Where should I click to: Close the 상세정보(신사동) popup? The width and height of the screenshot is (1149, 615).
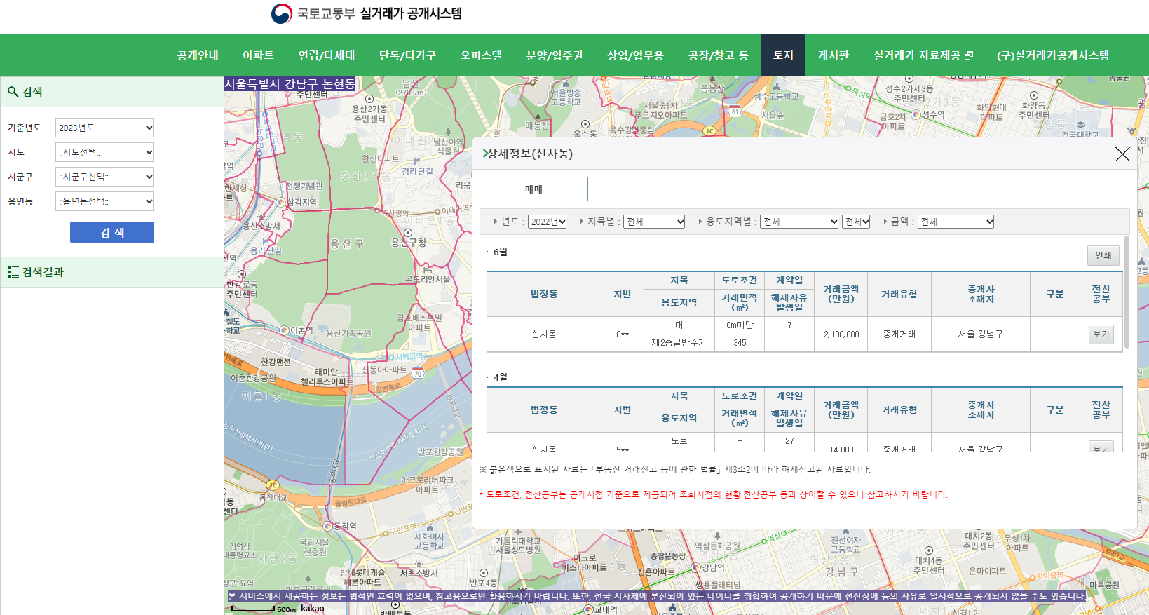click(x=1122, y=154)
